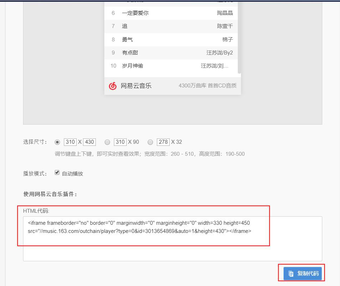Play track 8 勇气

coord(171,40)
